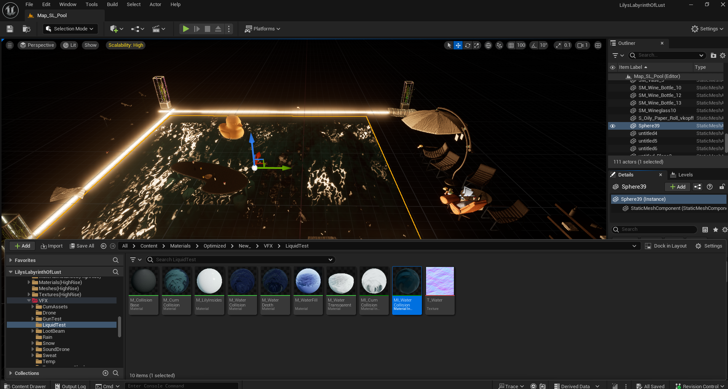This screenshot has width=728, height=389.
Task: Select the T_Water texture thumbnail
Action: pyautogui.click(x=440, y=291)
